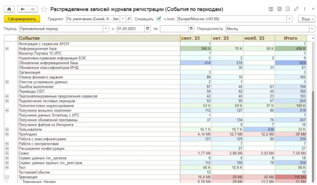
Task: Click the Сформировать button
Action: [22, 19]
